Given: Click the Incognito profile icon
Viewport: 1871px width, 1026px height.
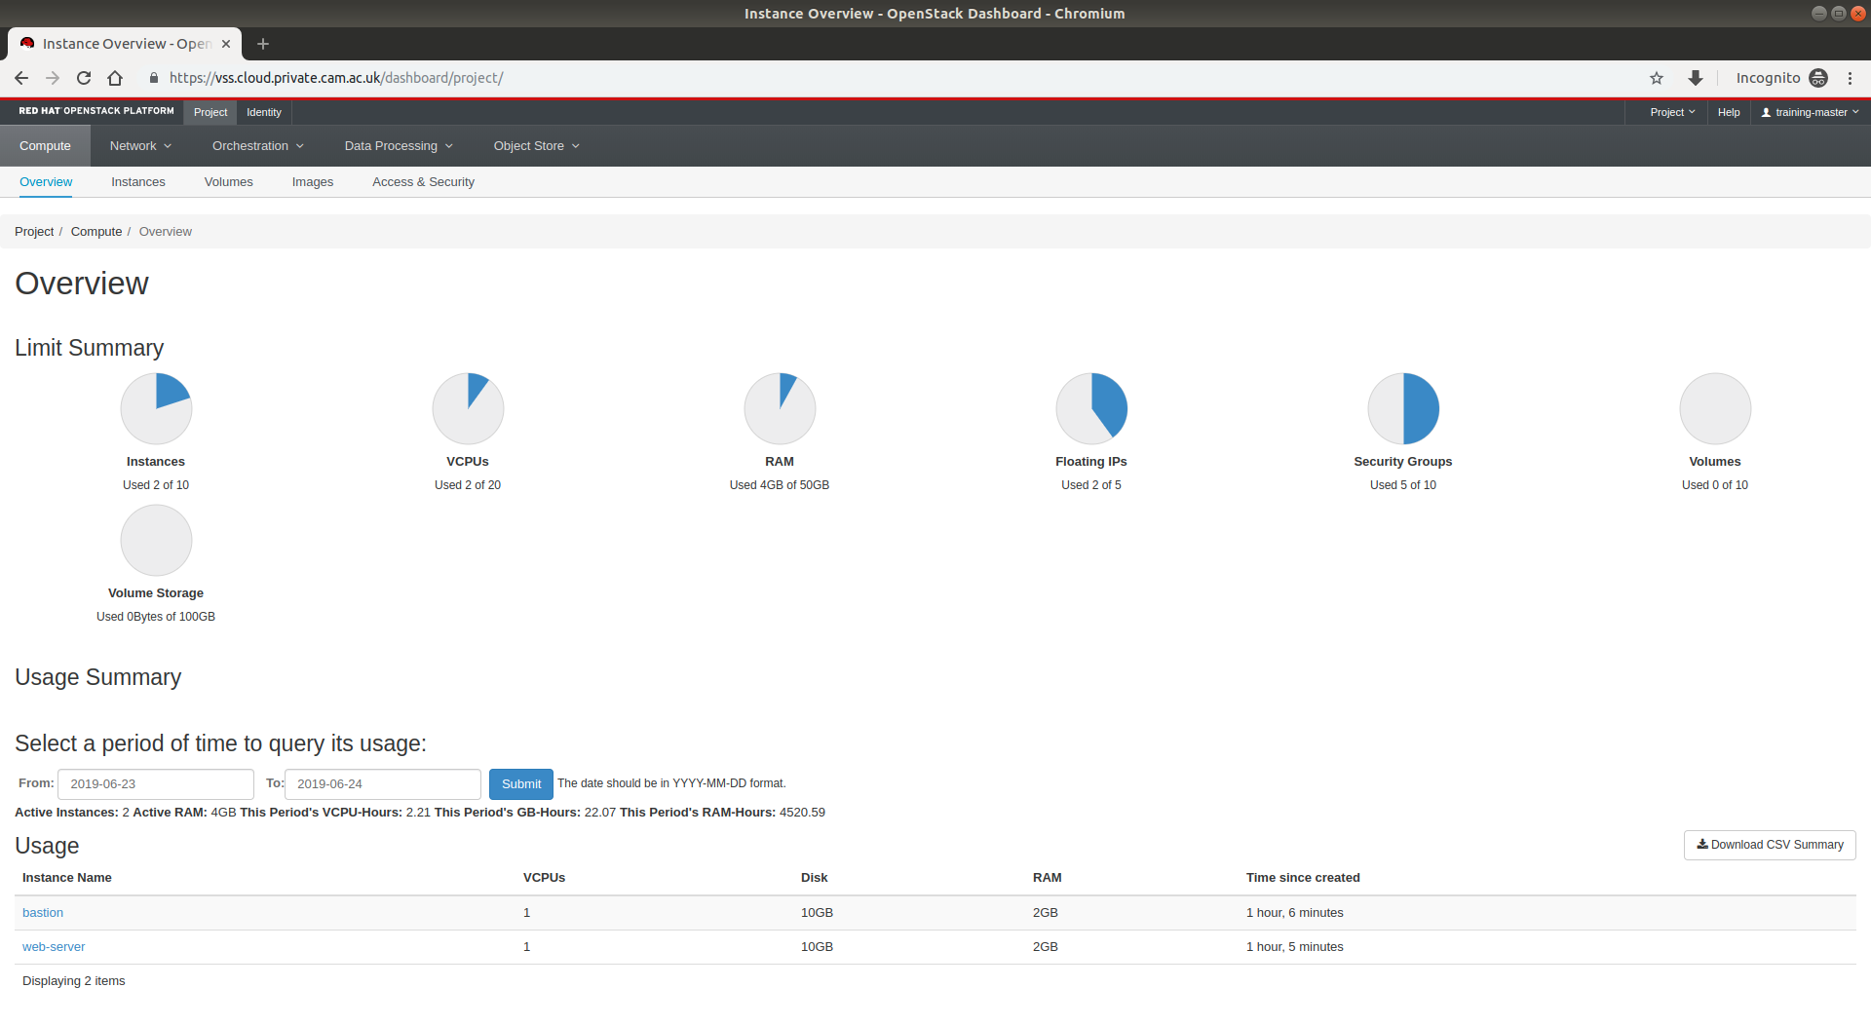Looking at the screenshot, I should coord(1819,78).
